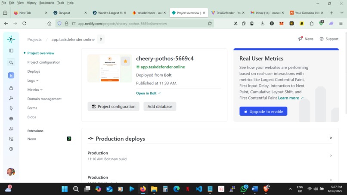Bookmark this page star icon

(210, 24)
